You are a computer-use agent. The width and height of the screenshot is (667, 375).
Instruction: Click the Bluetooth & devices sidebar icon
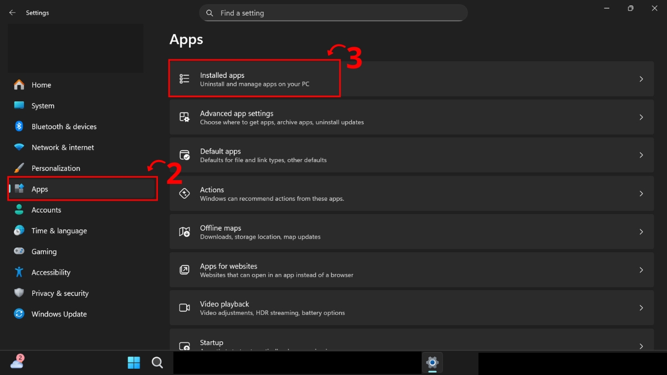point(18,126)
